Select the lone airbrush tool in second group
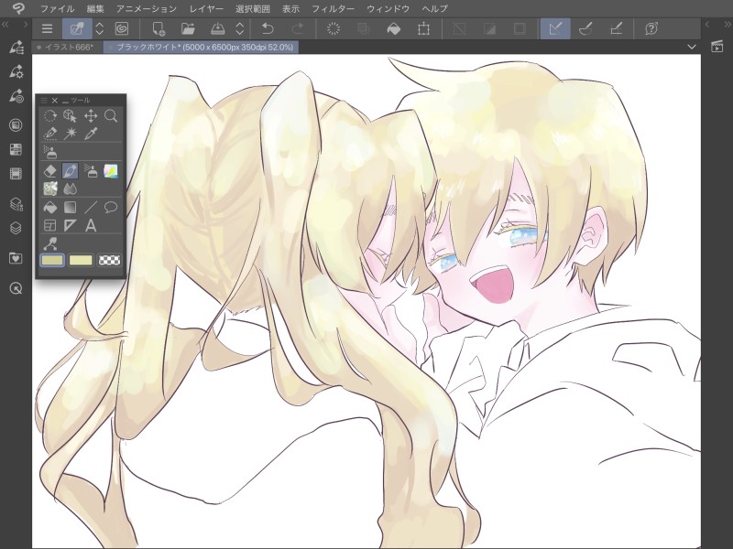This screenshot has height=549, width=733. [x=50, y=152]
